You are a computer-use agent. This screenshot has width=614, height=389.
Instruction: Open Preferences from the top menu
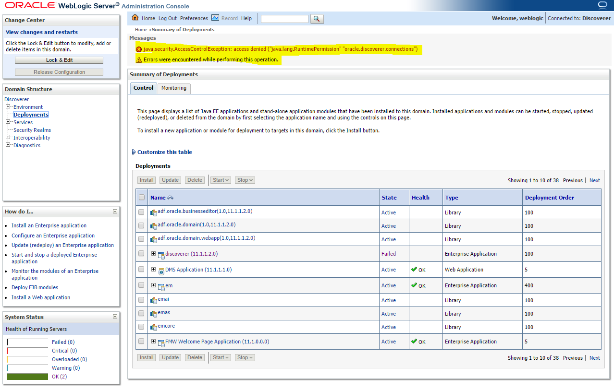(194, 18)
